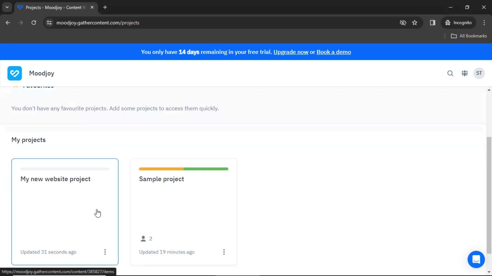Go back to the previous page

tap(8, 23)
